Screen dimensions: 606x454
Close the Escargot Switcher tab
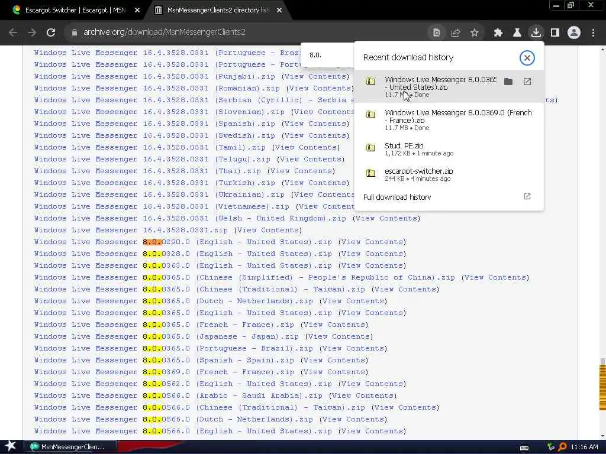[x=137, y=11]
